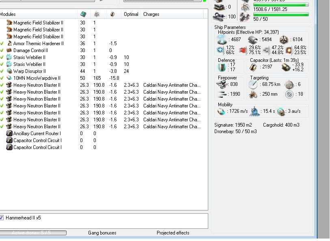Click the scan resolution icon beside 250 mm

coord(253,94)
